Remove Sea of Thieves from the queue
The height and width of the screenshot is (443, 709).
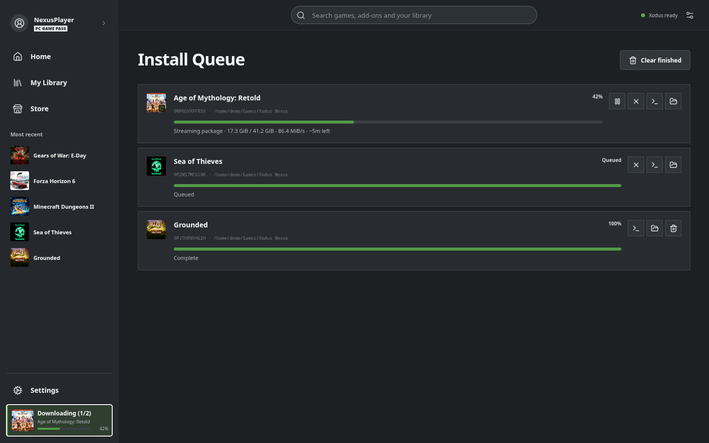pos(636,165)
